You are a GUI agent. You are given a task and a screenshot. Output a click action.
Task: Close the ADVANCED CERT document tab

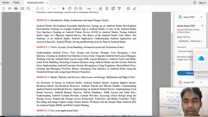(48, 3)
